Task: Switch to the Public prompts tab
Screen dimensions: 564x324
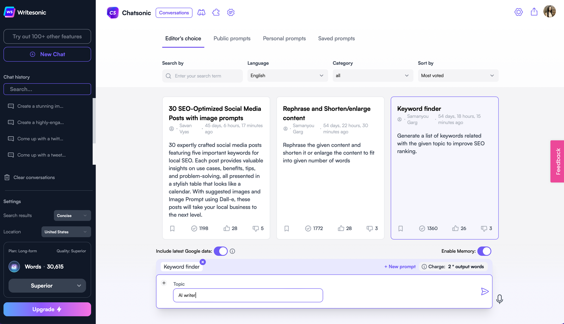Action: tap(232, 38)
